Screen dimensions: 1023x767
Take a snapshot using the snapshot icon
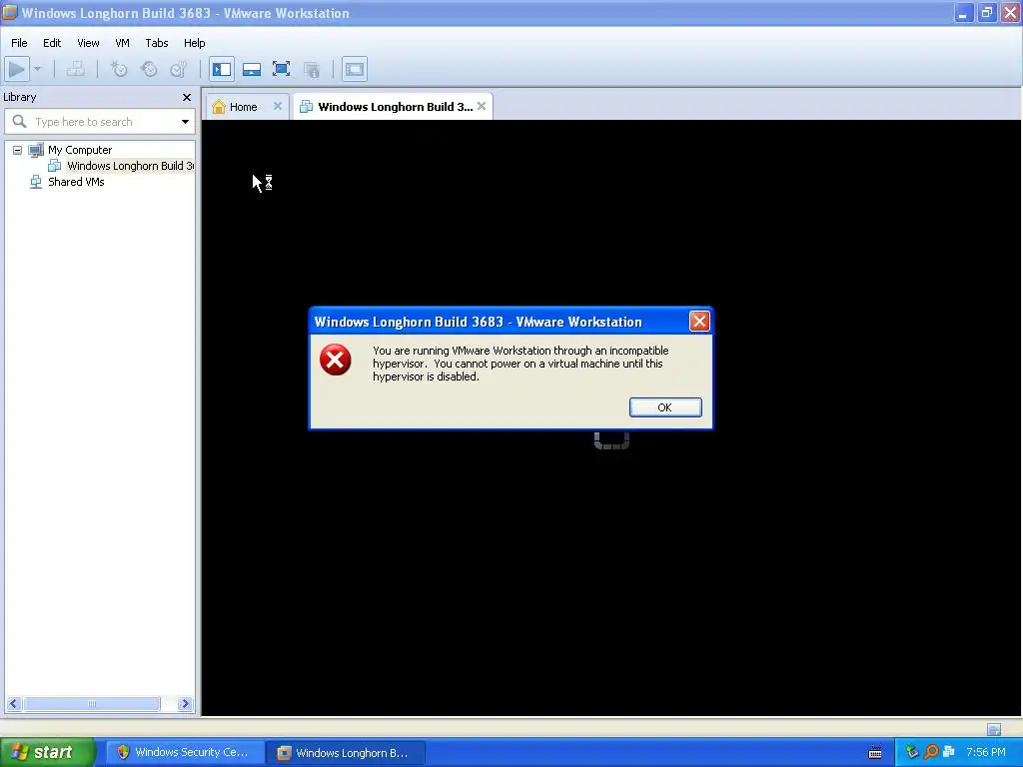pyautogui.click(x=119, y=69)
